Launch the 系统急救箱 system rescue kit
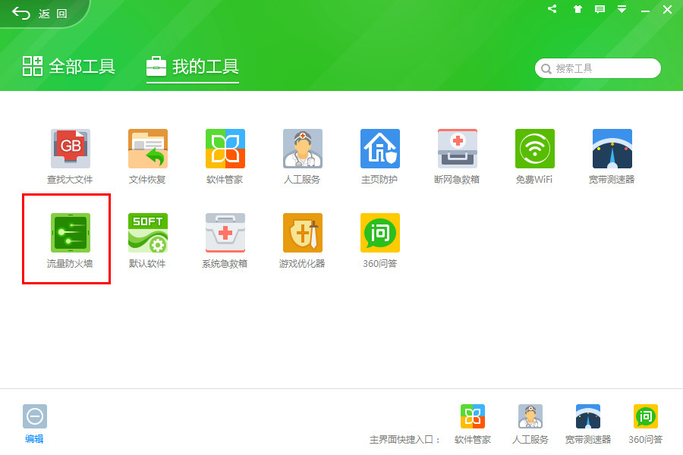Screen dimensions: 683x455 (225, 232)
